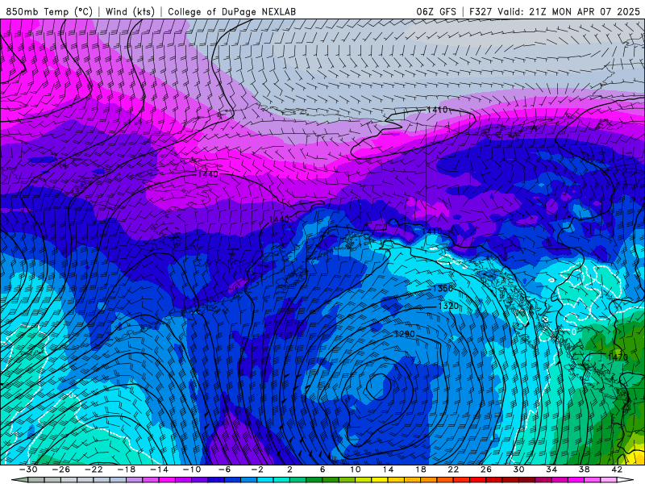This screenshot has height=484, width=645.
Task: Click the 26 colorbar scale label
Action: (486, 469)
